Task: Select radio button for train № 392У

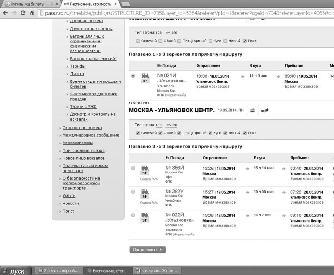Action: 133,192
